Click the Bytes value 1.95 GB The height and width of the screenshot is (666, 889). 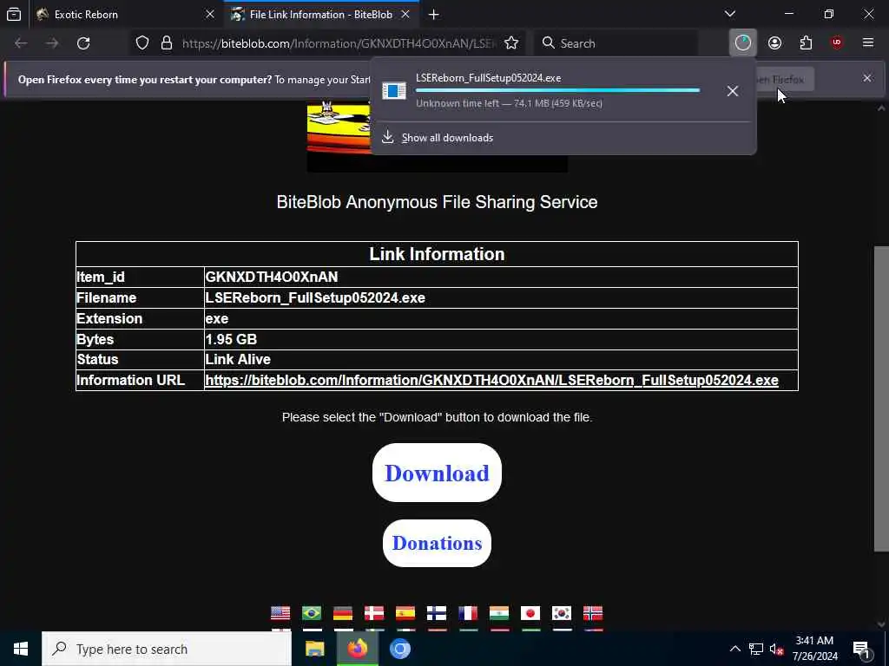pos(231,339)
